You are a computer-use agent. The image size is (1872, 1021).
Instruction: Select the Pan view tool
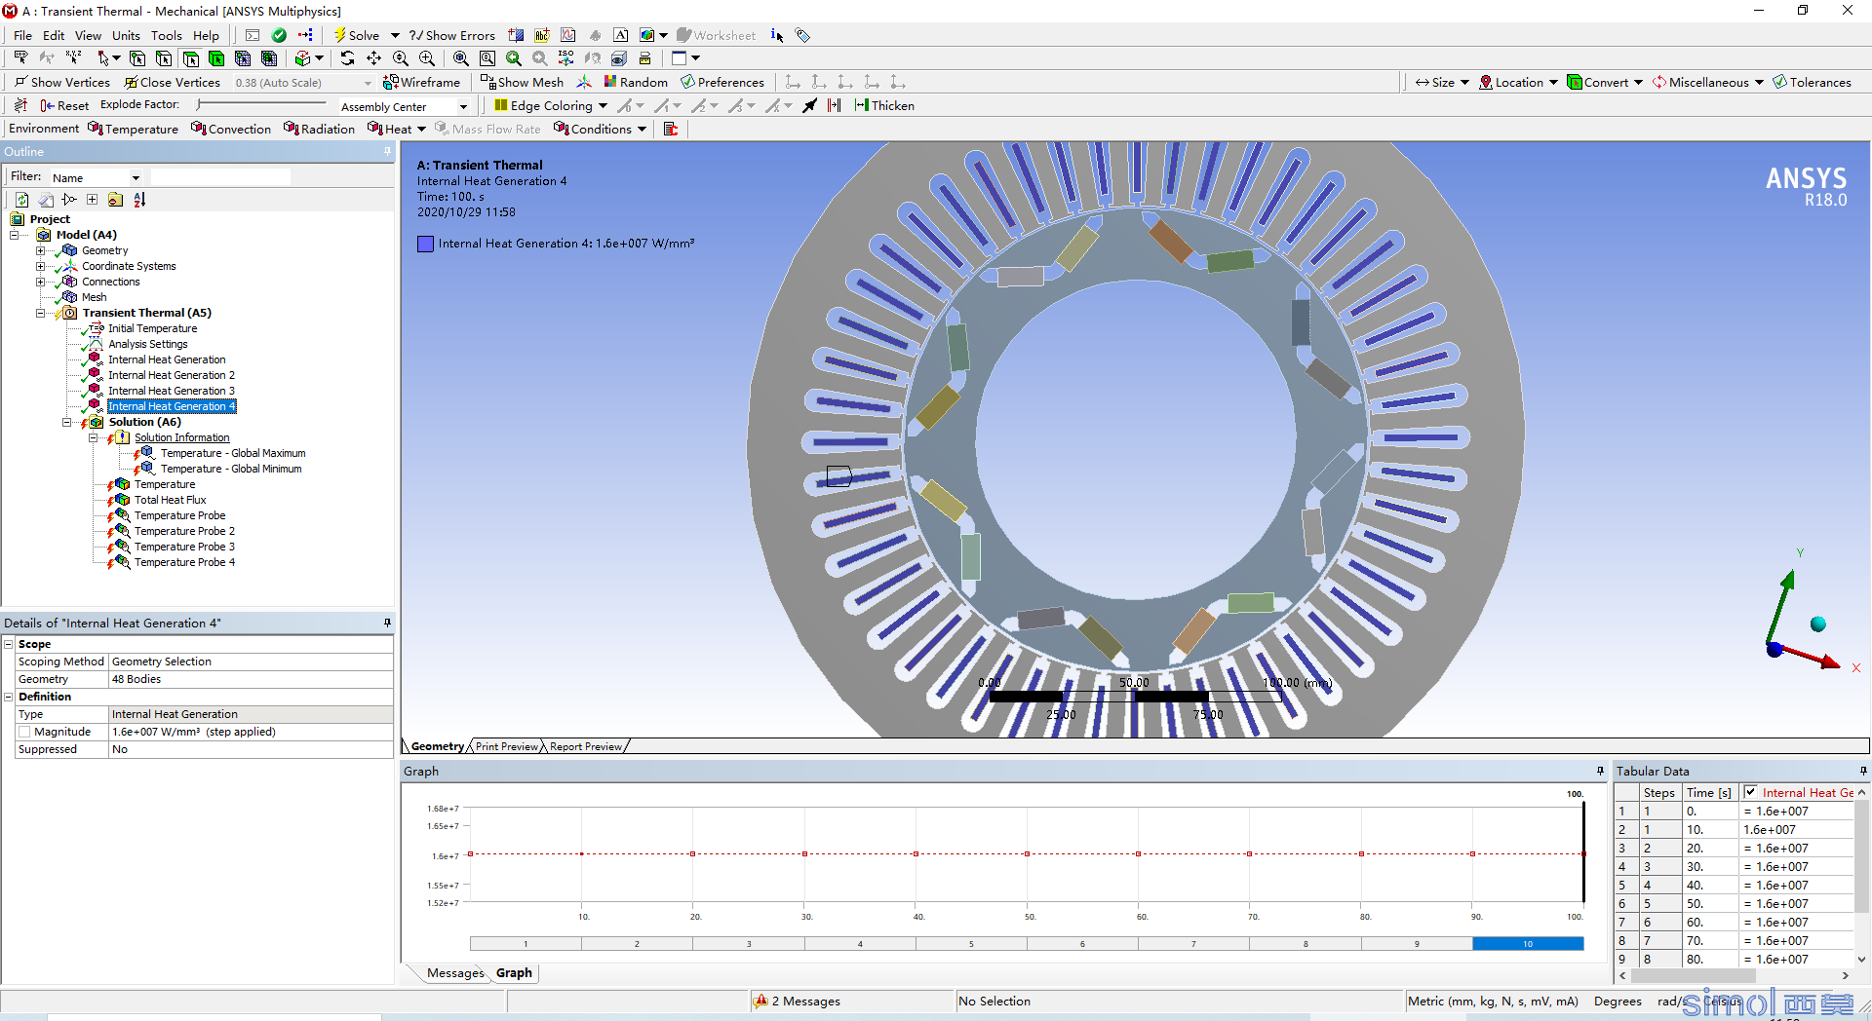click(373, 58)
